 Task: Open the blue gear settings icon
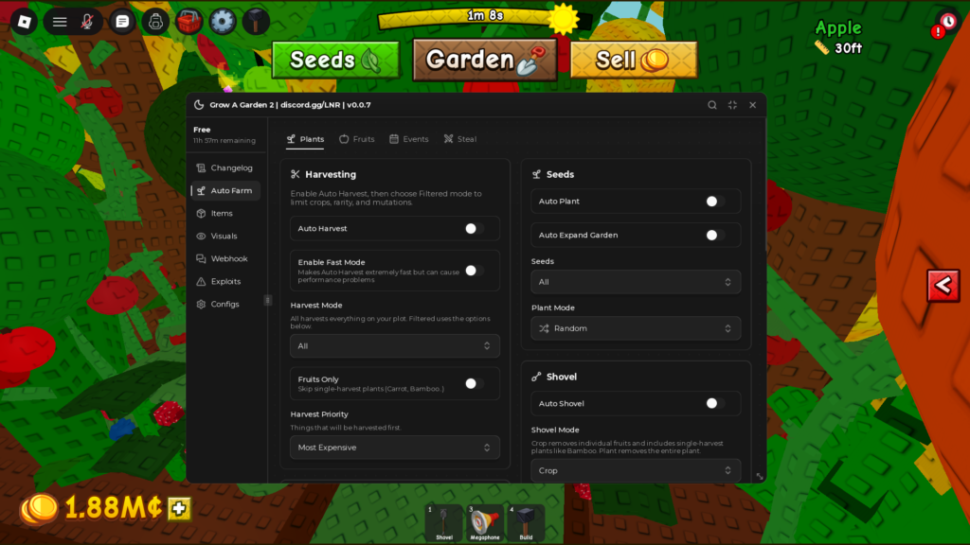pyautogui.click(x=222, y=22)
